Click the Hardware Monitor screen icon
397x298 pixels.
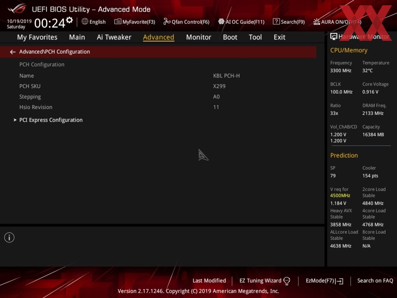tap(334, 36)
